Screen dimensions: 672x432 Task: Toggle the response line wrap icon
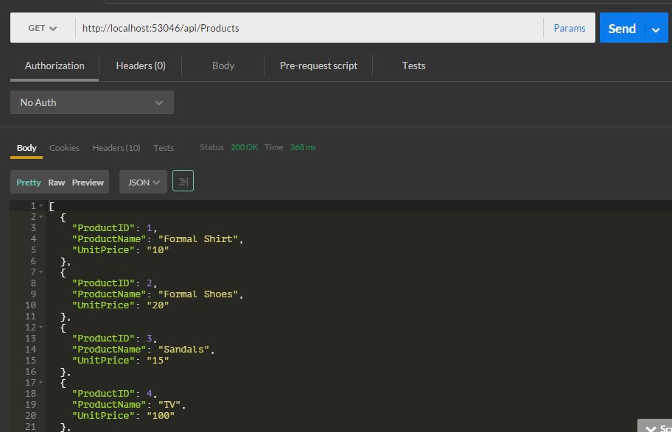tap(183, 181)
